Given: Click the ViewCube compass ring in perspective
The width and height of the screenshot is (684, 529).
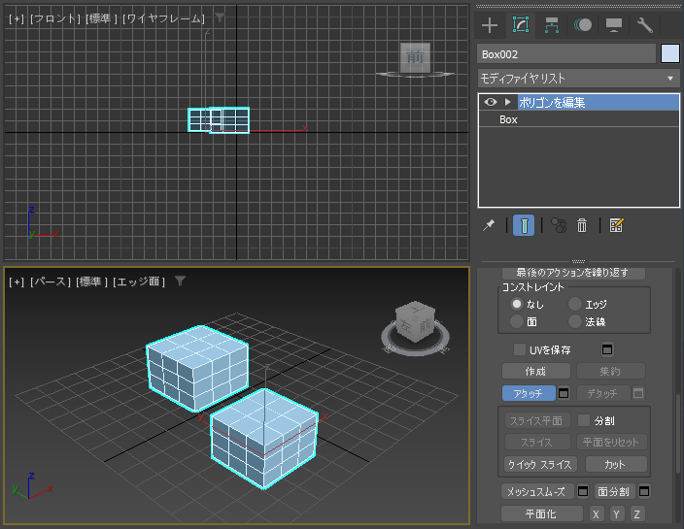Looking at the screenshot, I should coord(415,348).
